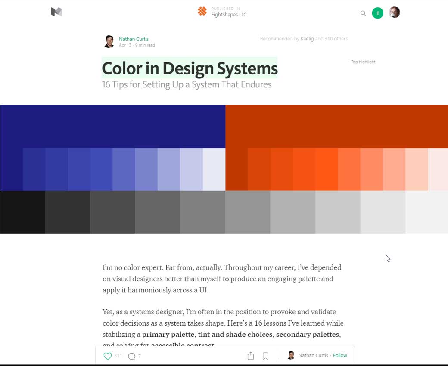Like the article with heart icon

(108, 356)
